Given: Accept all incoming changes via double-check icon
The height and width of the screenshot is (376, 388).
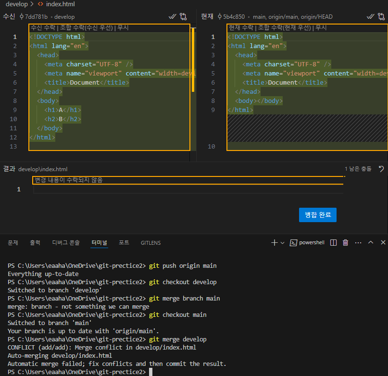Looking at the screenshot, I should click(172, 16).
